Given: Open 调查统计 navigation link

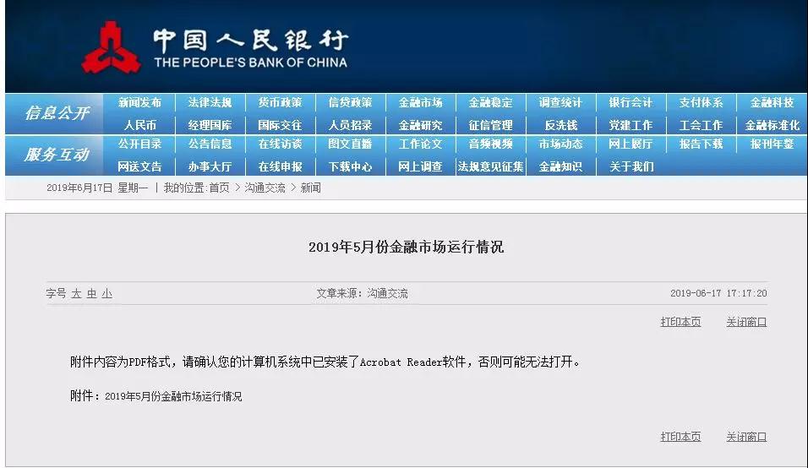Looking at the screenshot, I should point(560,102).
